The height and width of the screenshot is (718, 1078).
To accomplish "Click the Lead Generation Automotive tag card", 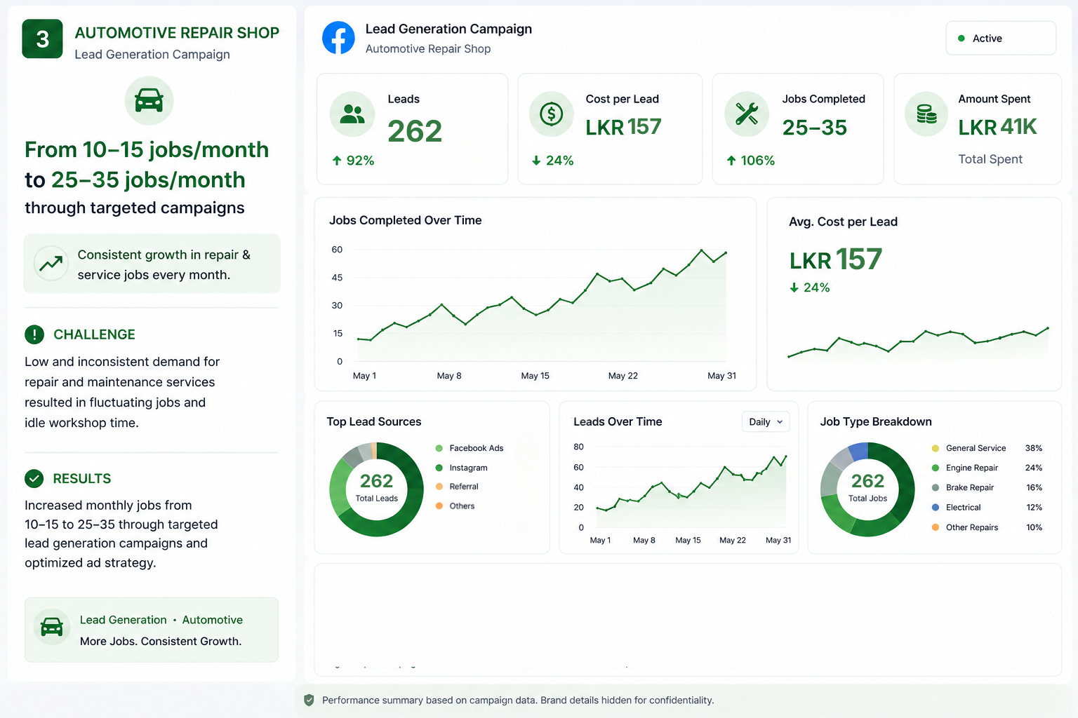I will (x=152, y=630).
